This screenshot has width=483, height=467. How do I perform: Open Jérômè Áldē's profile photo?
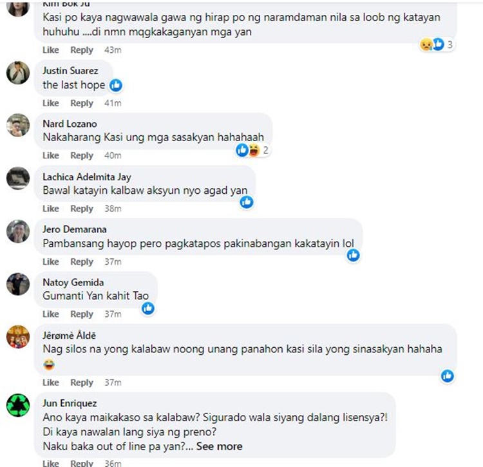click(x=18, y=337)
